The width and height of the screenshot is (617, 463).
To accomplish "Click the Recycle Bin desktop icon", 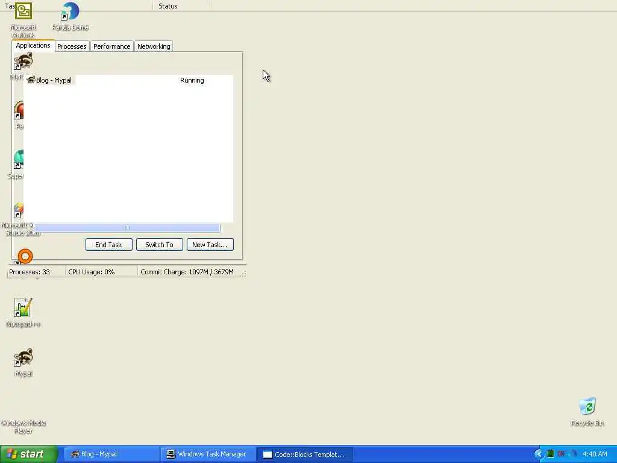I will (587, 412).
